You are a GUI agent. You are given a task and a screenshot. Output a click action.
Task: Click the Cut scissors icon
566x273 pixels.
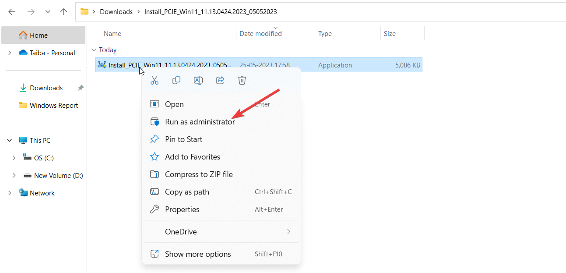[155, 80]
